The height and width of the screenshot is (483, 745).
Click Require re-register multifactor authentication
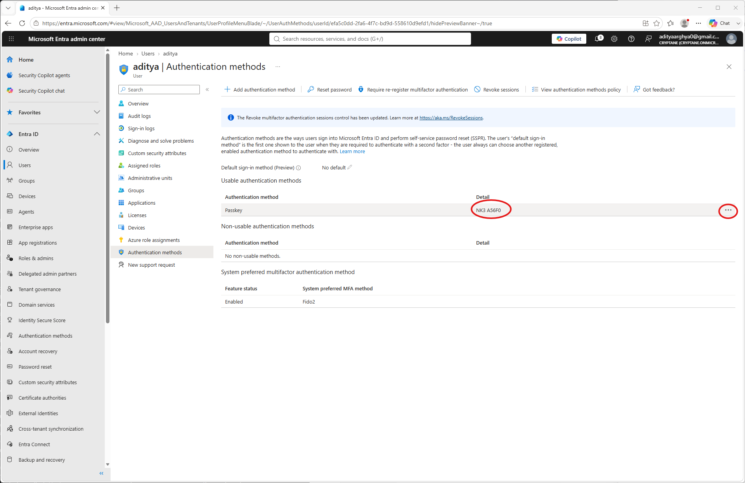tap(413, 90)
